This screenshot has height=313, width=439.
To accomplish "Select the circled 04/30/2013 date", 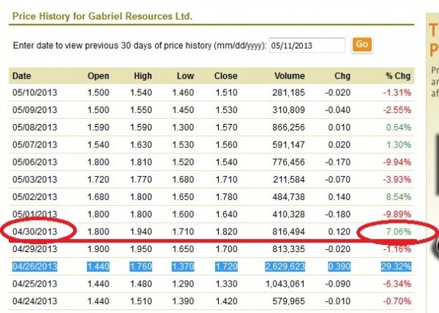I will (x=34, y=232).
